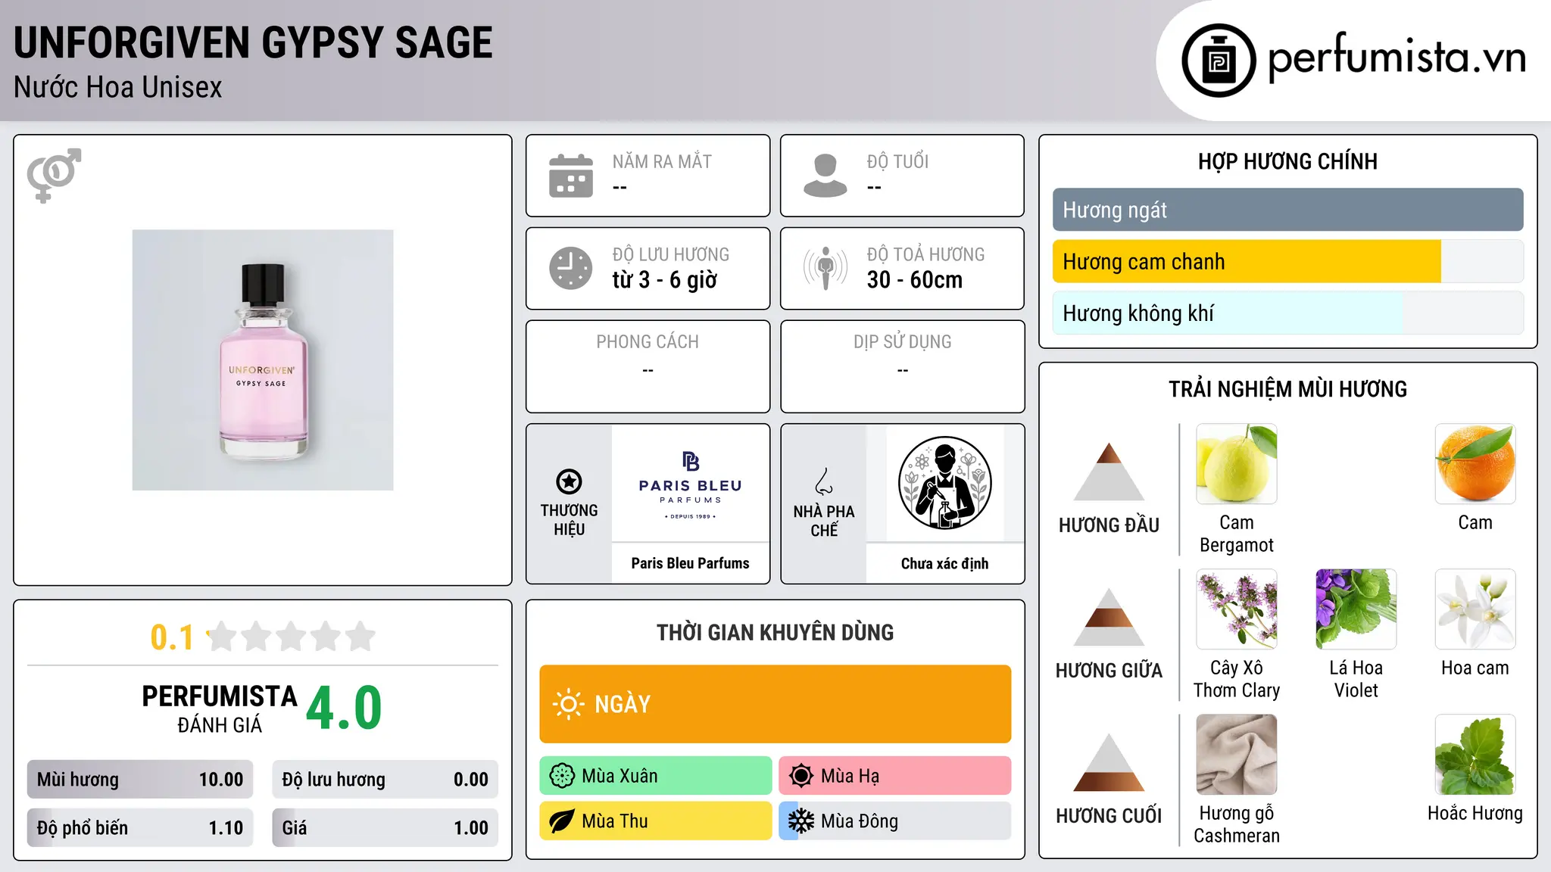Click the Hương giữa pyramid icon
1551x872 pixels.
tap(1109, 617)
